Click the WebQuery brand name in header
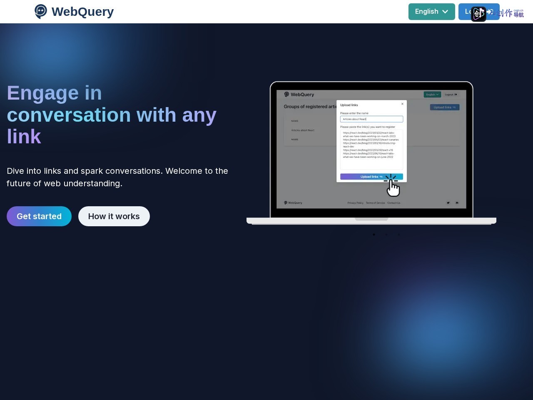 coord(82,12)
